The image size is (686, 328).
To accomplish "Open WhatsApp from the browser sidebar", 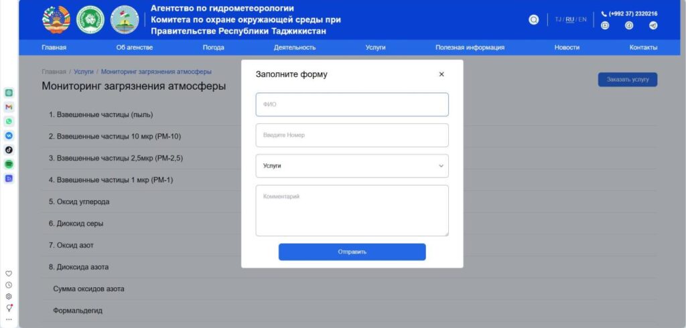I will pyautogui.click(x=9, y=121).
